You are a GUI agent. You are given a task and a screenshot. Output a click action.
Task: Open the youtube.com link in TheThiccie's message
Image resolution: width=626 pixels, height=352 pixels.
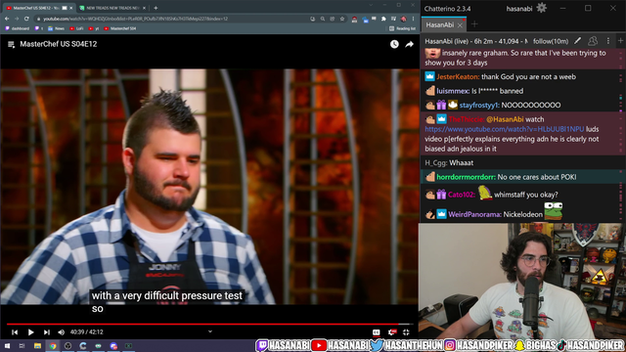point(505,129)
